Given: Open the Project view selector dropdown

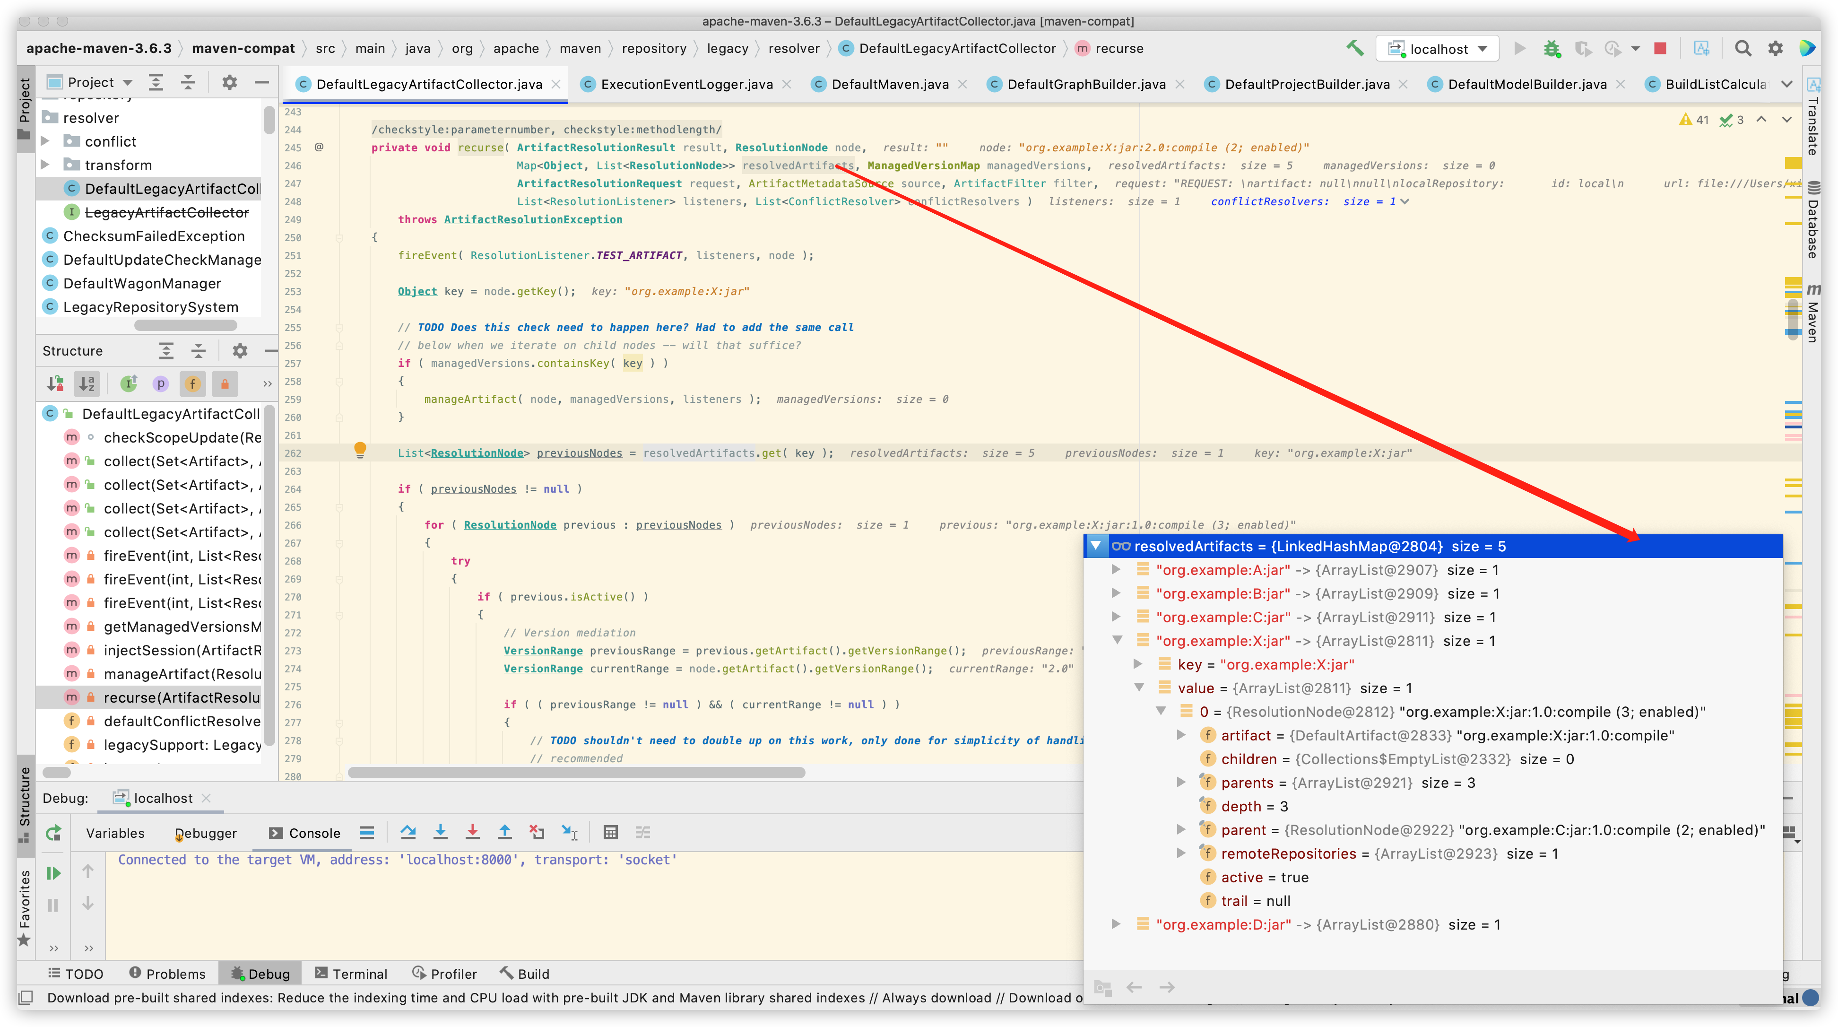Looking at the screenshot, I should pyautogui.click(x=90, y=82).
